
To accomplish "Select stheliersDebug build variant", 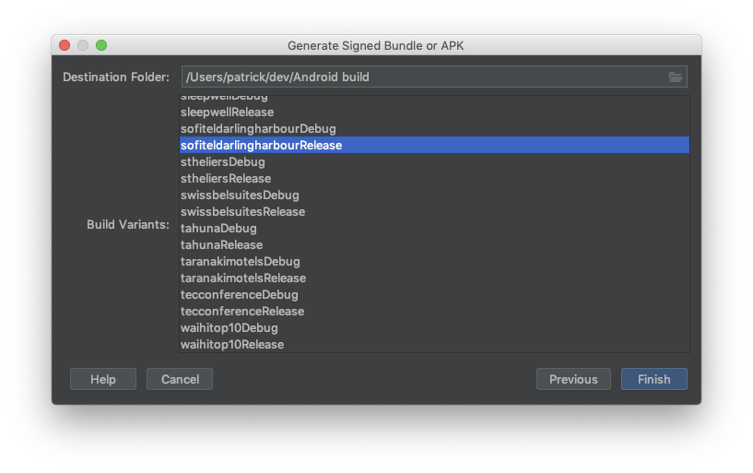I will [x=434, y=162].
